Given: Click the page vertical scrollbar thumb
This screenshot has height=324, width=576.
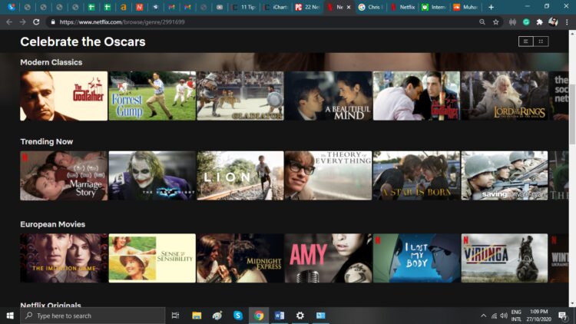Looking at the screenshot, I should coord(572,114).
